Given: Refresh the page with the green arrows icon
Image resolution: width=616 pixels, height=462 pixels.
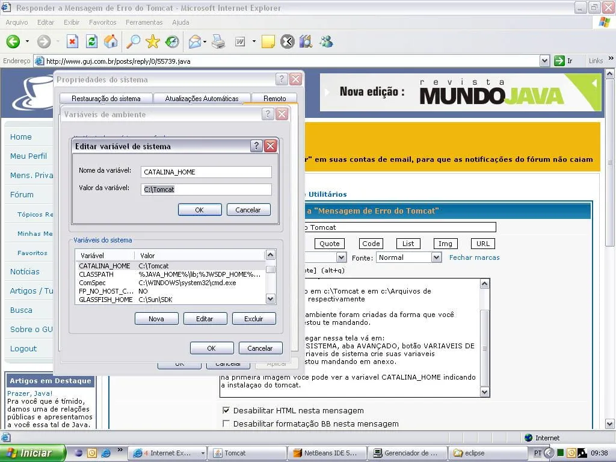Looking at the screenshot, I should pos(91,42).
